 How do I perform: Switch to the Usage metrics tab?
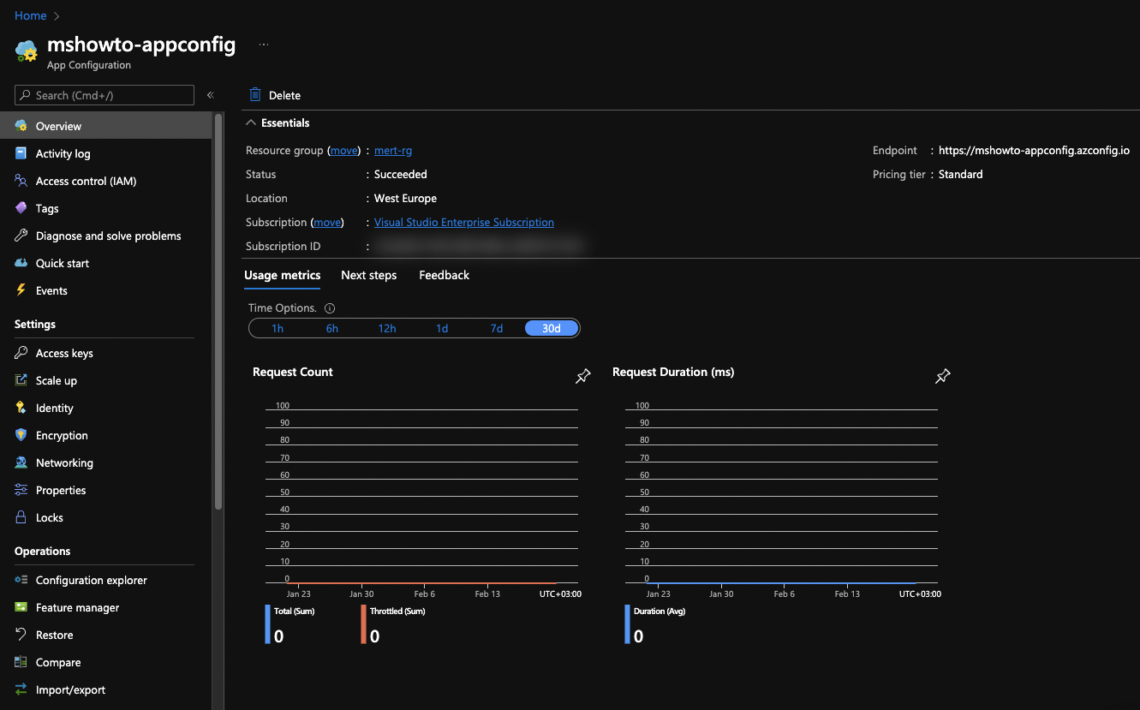click(283, 275)
